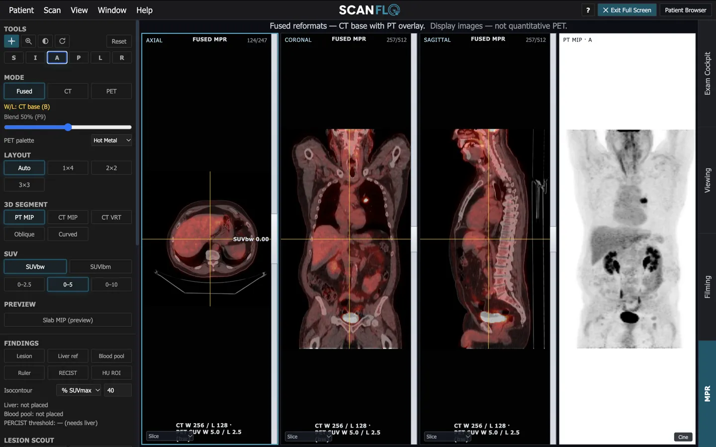Click the Isocontour value field showing 40

pyautogui.click(x=118, y=390)
